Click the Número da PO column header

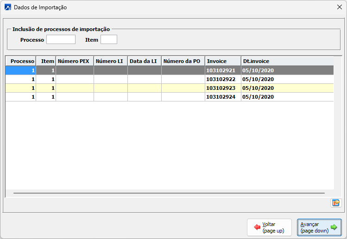183,61
